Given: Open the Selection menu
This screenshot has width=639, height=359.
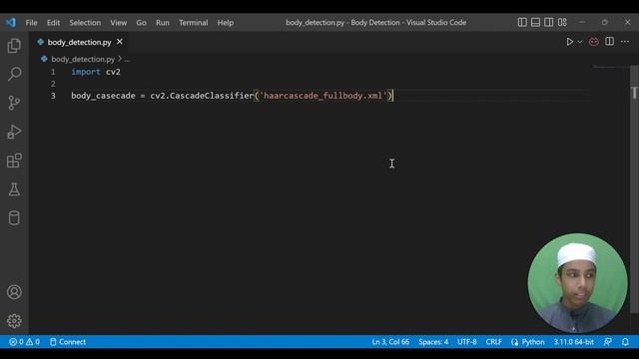Looking at the screenshot, I should [85, 23].
